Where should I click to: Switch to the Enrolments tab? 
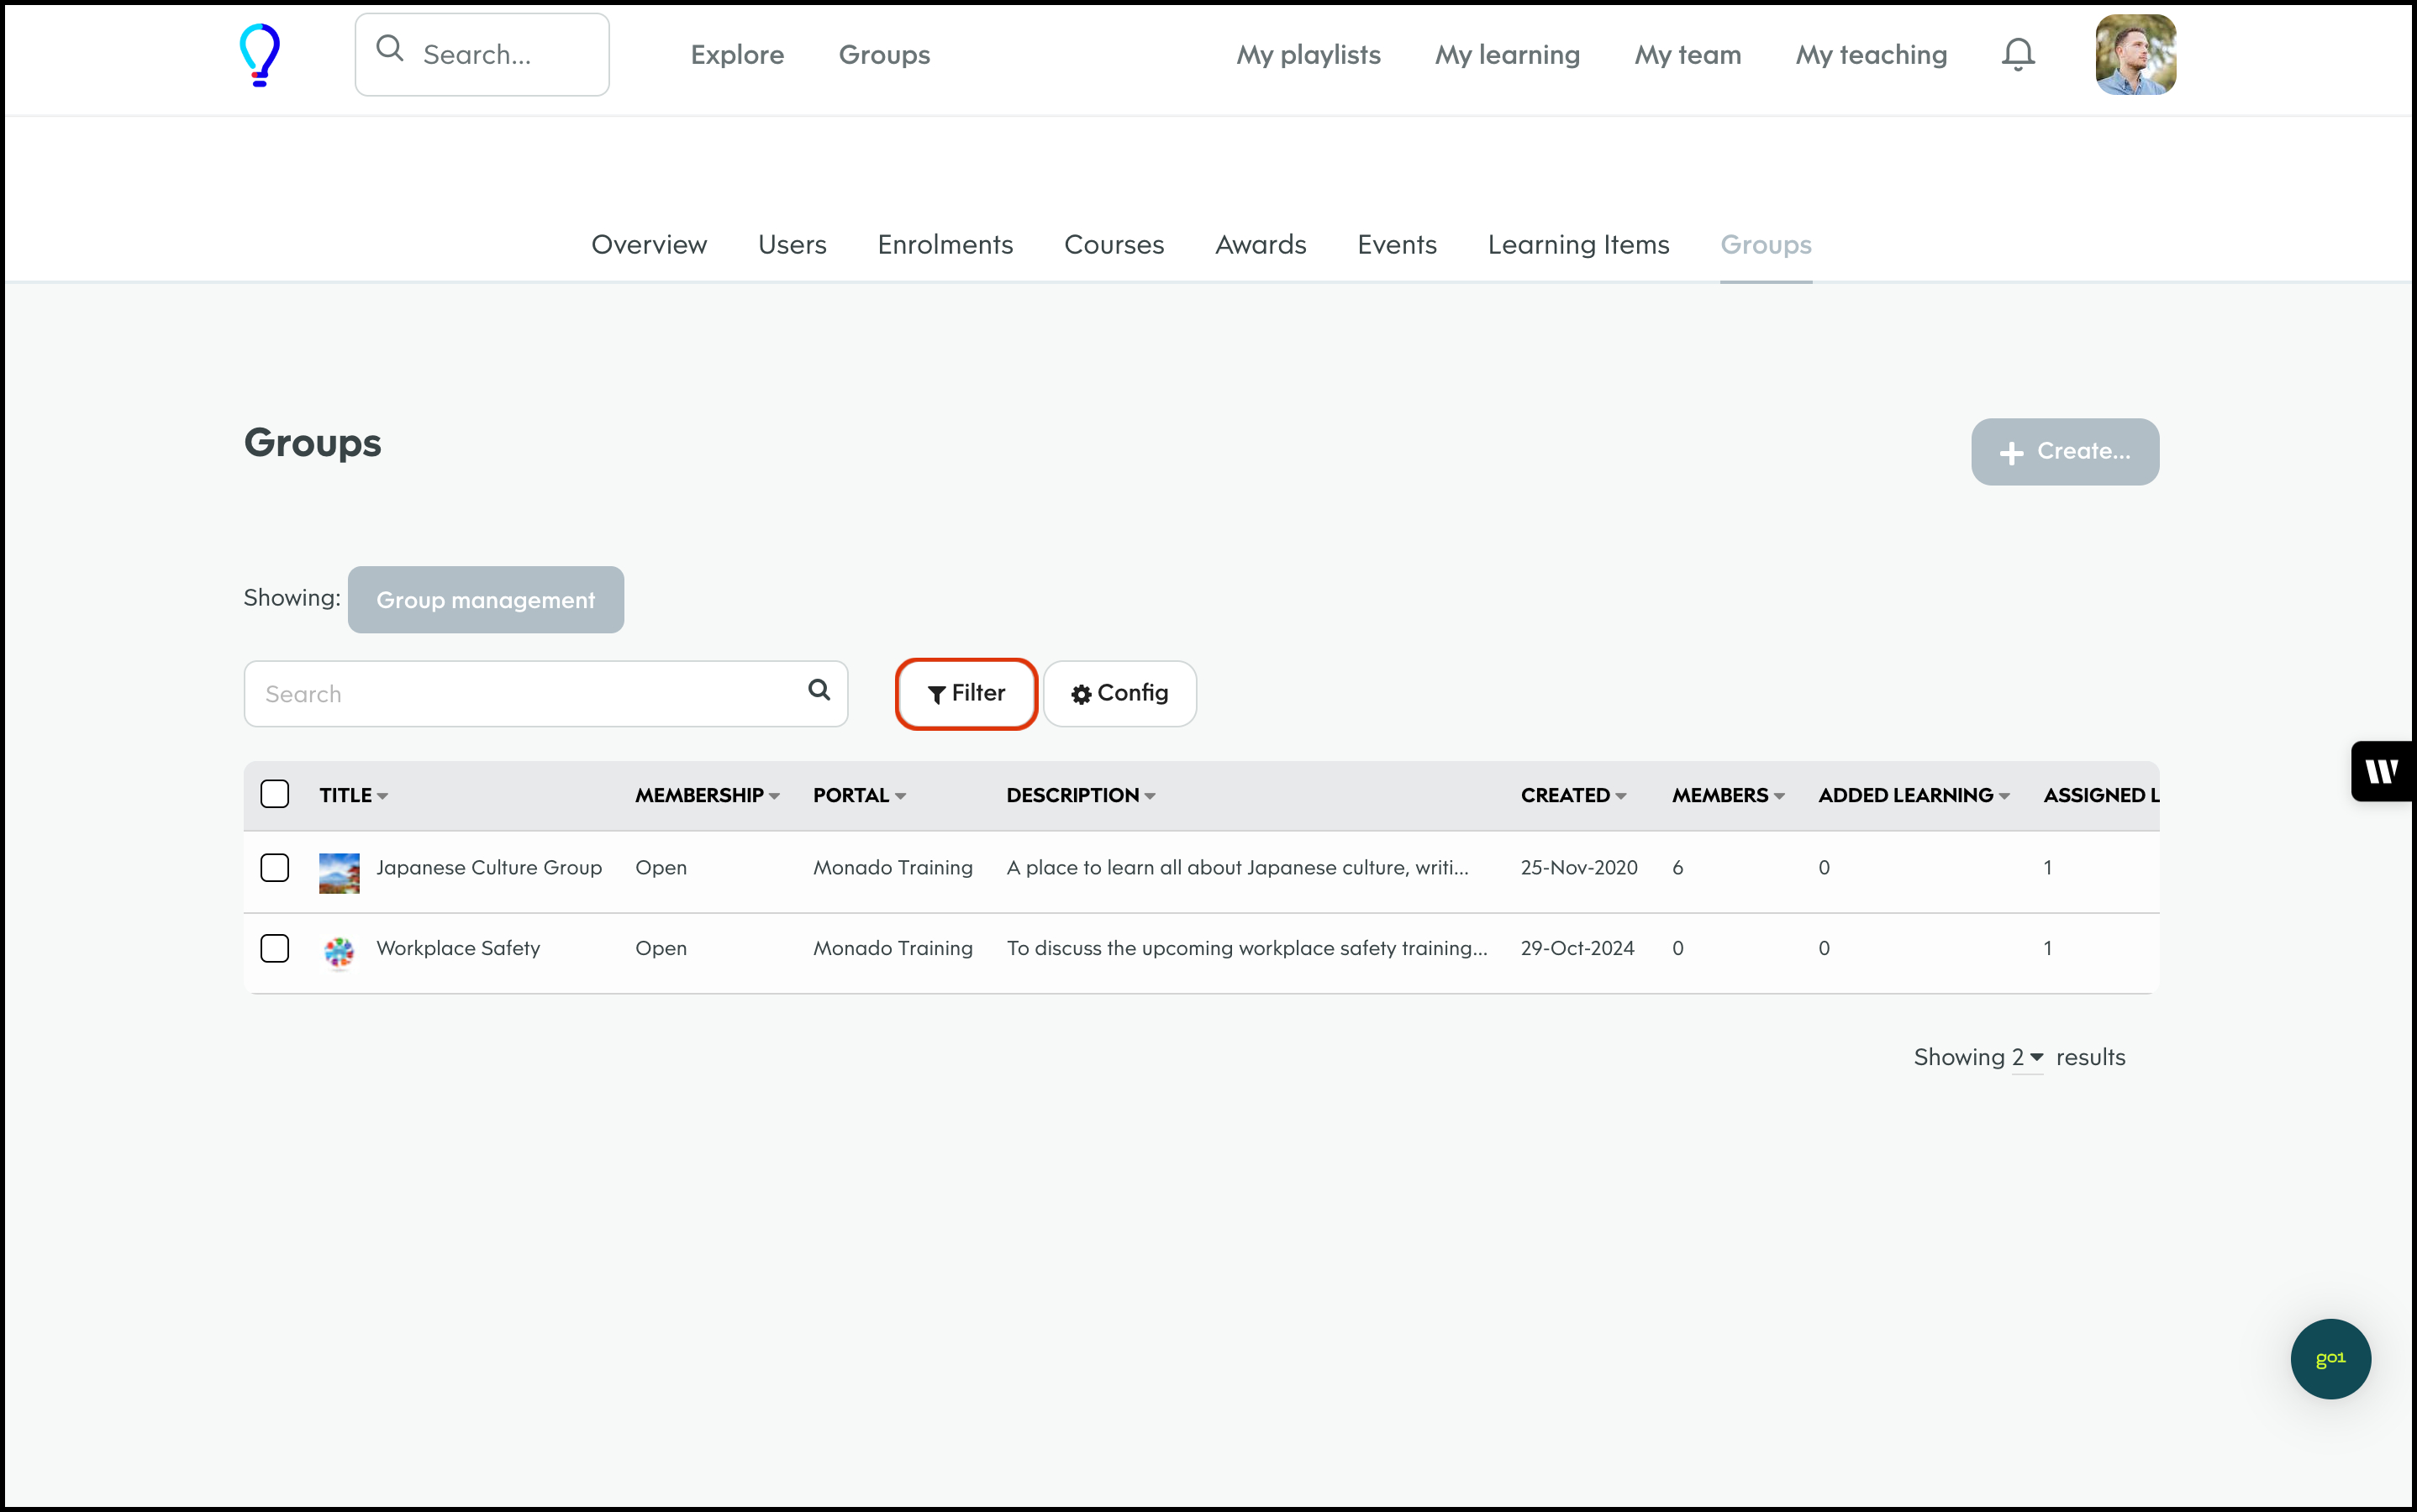(x=945, y=245)
